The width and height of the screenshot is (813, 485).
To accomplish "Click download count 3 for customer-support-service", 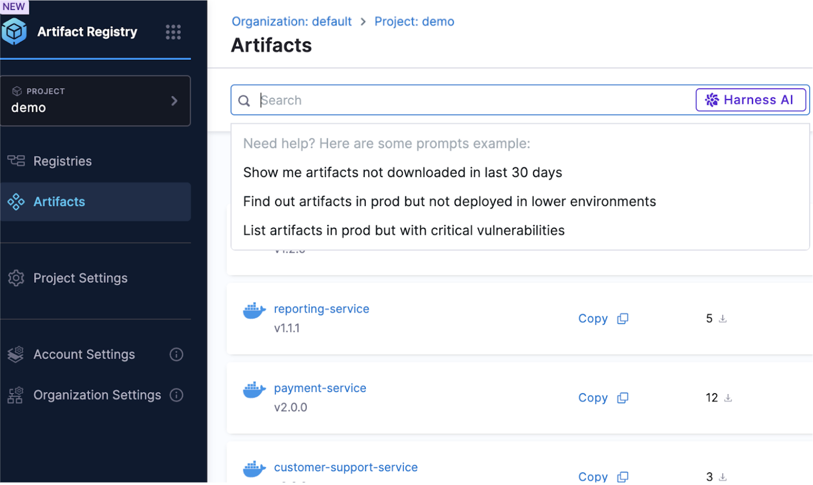I will point(709,477).
